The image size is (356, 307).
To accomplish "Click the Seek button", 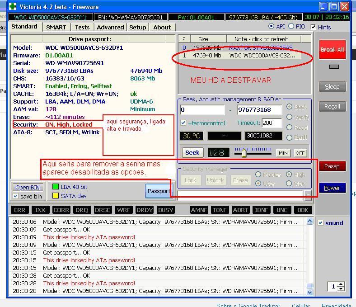I will pos(192,152).
